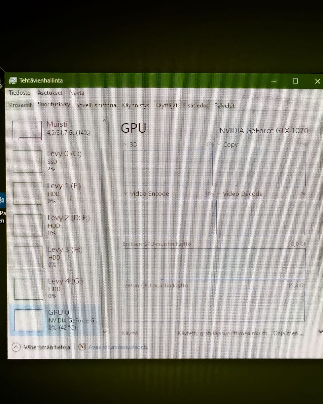Click the Ohjaimen label
This screenshot has height=404, width=323.
click(289, 333)
